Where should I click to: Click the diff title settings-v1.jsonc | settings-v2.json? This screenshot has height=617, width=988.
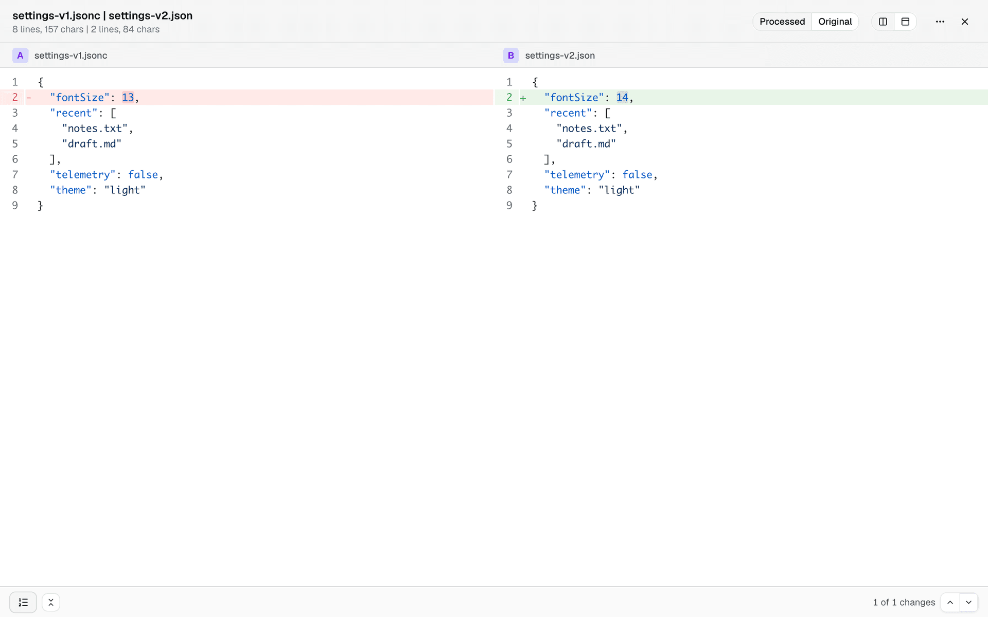[x=102, y=15]
